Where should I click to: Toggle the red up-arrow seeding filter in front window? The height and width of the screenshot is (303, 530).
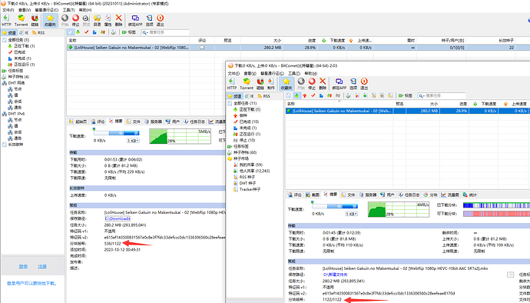(304, 96)
